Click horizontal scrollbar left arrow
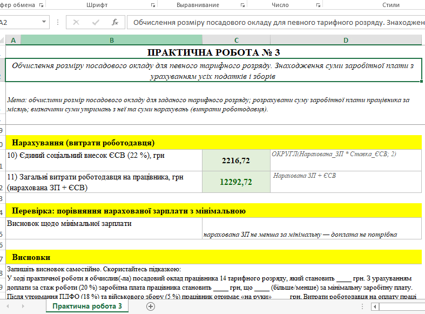This screenshot has width=425, height=314. pos(375,306)
